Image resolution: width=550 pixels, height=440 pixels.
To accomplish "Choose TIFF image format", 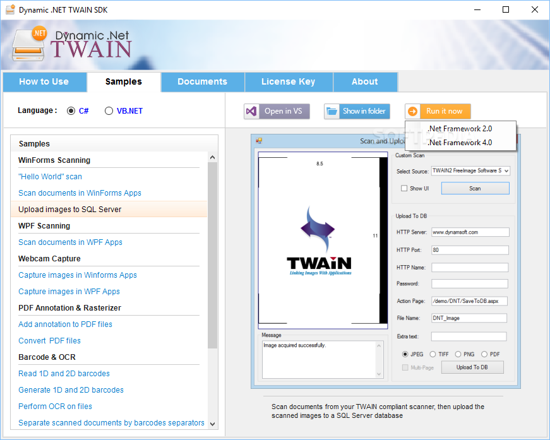I will 433,354.
